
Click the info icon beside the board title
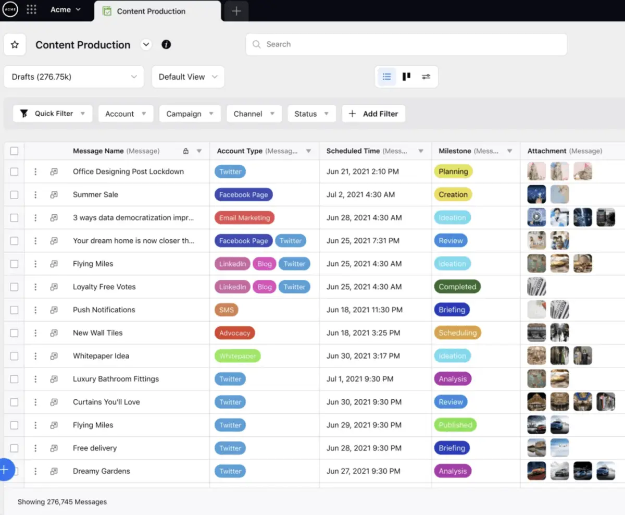[x=166, y=44]
